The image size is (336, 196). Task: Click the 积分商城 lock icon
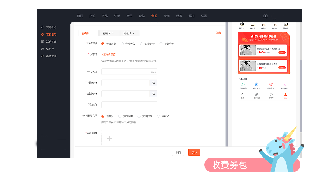(x=257, y=84)
